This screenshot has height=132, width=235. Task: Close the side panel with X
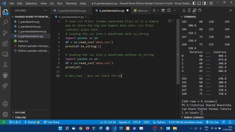tap(231, 11)
